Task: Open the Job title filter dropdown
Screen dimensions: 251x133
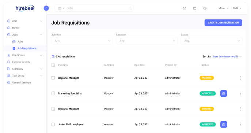Action: click(82, 41)
